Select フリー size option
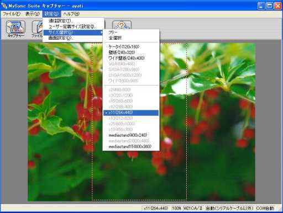The height and width of the screenshot is (213, 283). (131, 33)
